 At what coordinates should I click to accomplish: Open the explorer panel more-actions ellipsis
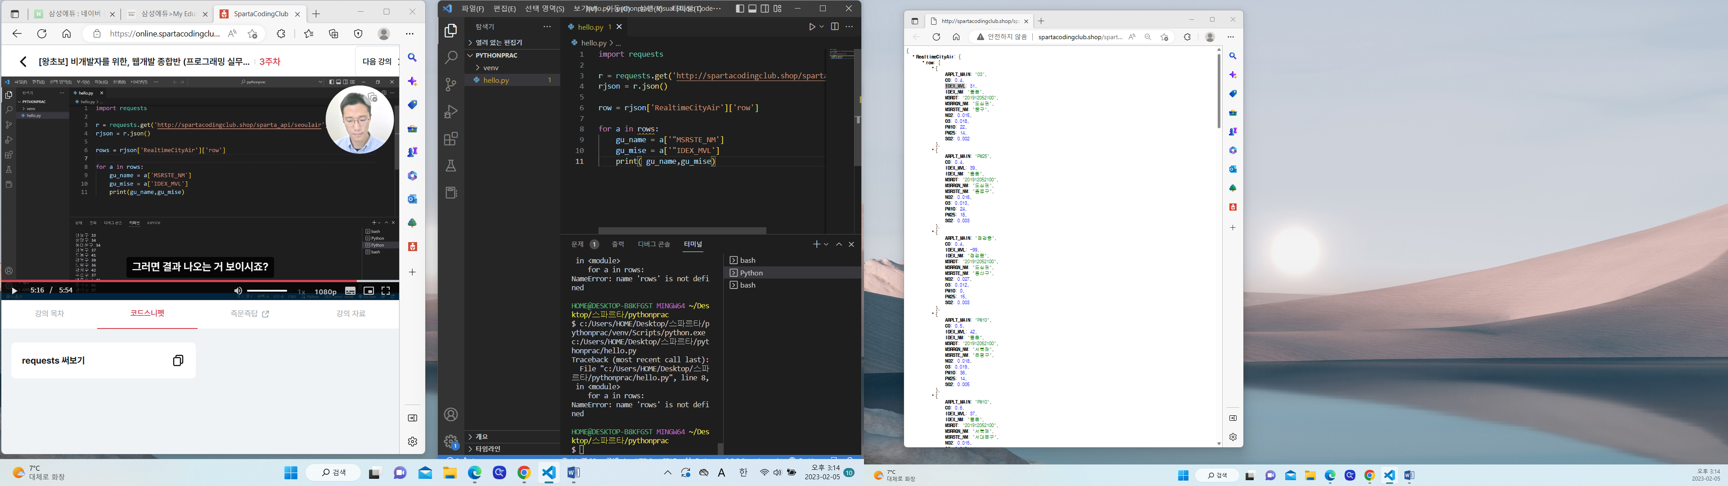pos(547,27)
